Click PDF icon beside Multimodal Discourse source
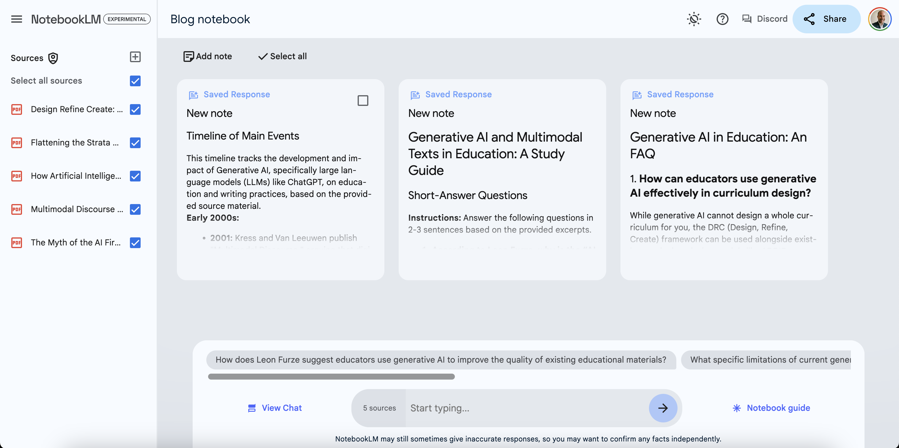Screen dimensions: 899x448 tap(16, 209)
